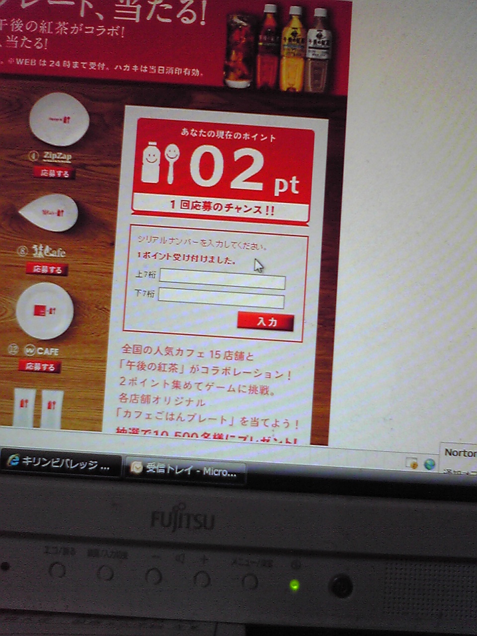Focus the 上7桁 serial number field
The width and height of the screenshot is (477, 636).
click(x=222, y=279)
